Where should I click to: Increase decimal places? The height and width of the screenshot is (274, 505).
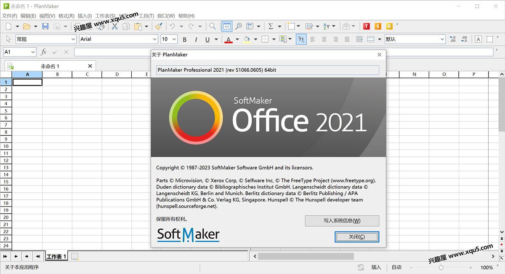click(453, 39)
